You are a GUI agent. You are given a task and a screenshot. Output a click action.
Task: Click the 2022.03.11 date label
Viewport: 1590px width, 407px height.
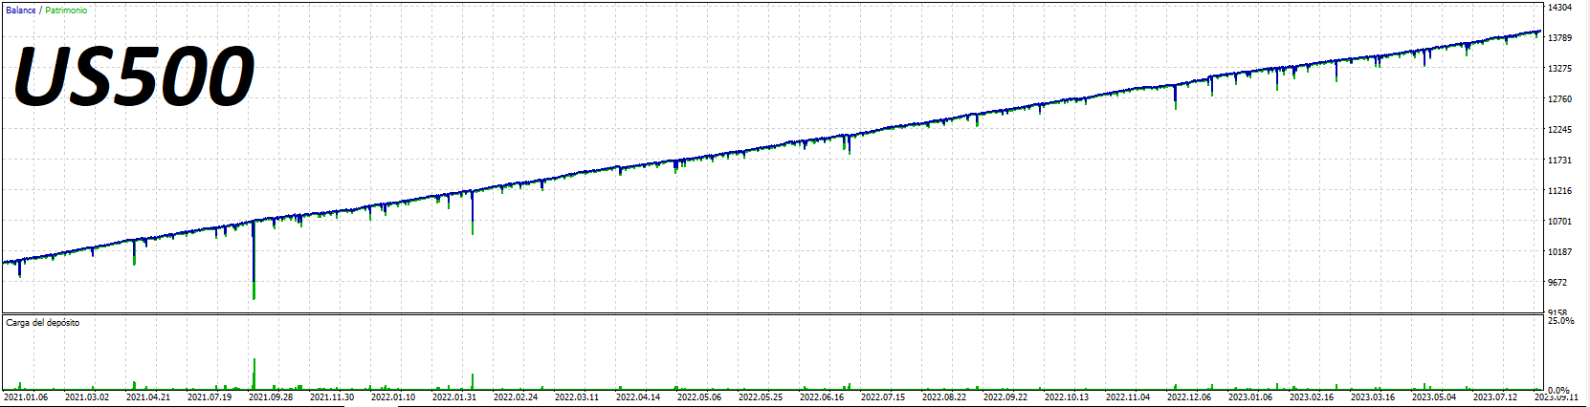coord(577,397)
